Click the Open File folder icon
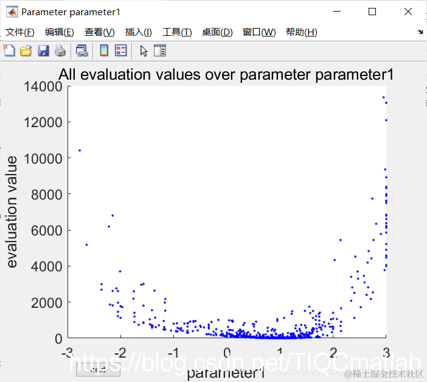The image size is (427, 382). [26, 51]
